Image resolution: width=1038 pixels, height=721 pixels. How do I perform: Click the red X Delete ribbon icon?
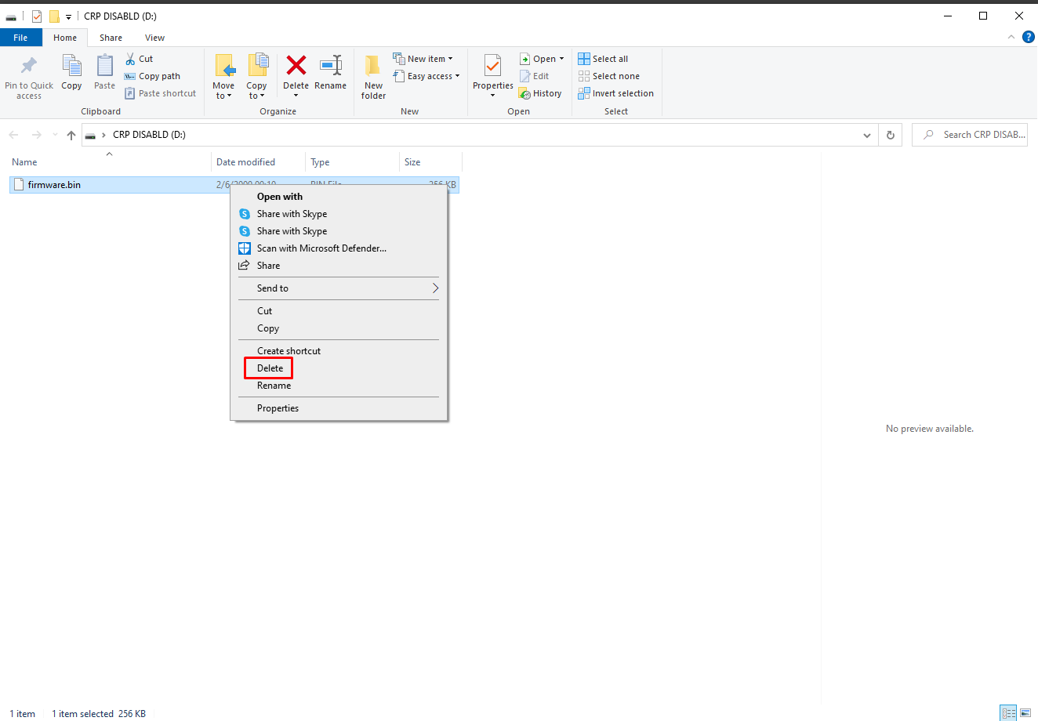296,66
